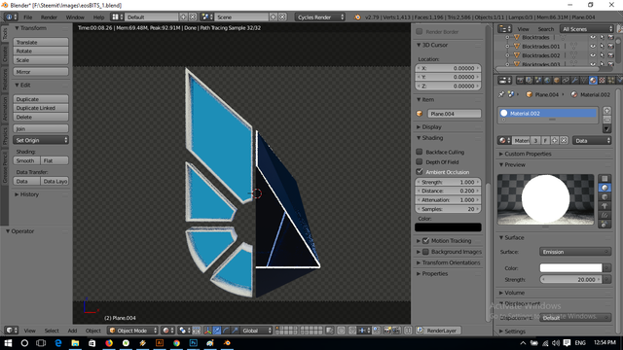The height and width of the screenshot is (350, 623).
Task: Open the All Scenes outliner filter dropdown
Action: [x=587, y=29]
